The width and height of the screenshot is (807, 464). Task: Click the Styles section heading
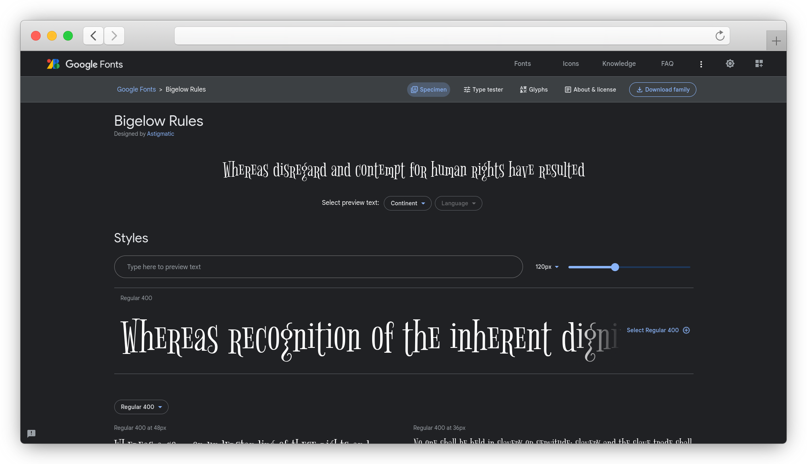pos(131,238)
